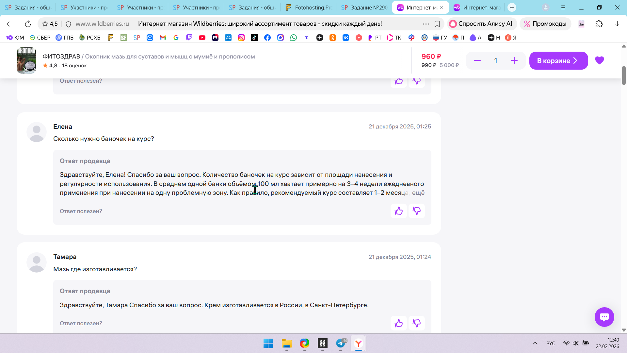Open YouTube bookmark icon

coord(202,38)
